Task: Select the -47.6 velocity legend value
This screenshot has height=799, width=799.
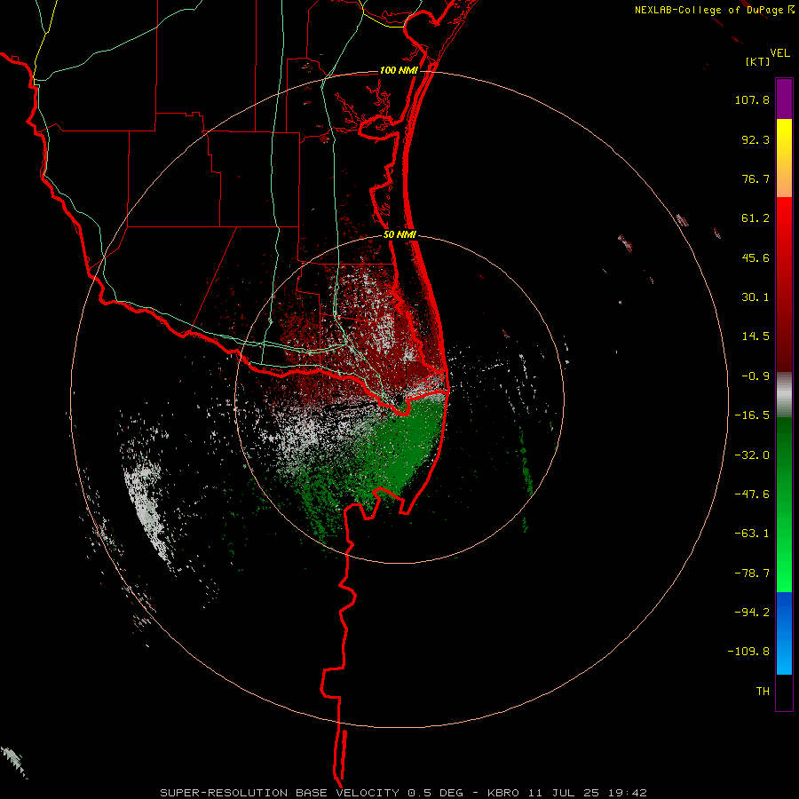Action: 752,494
